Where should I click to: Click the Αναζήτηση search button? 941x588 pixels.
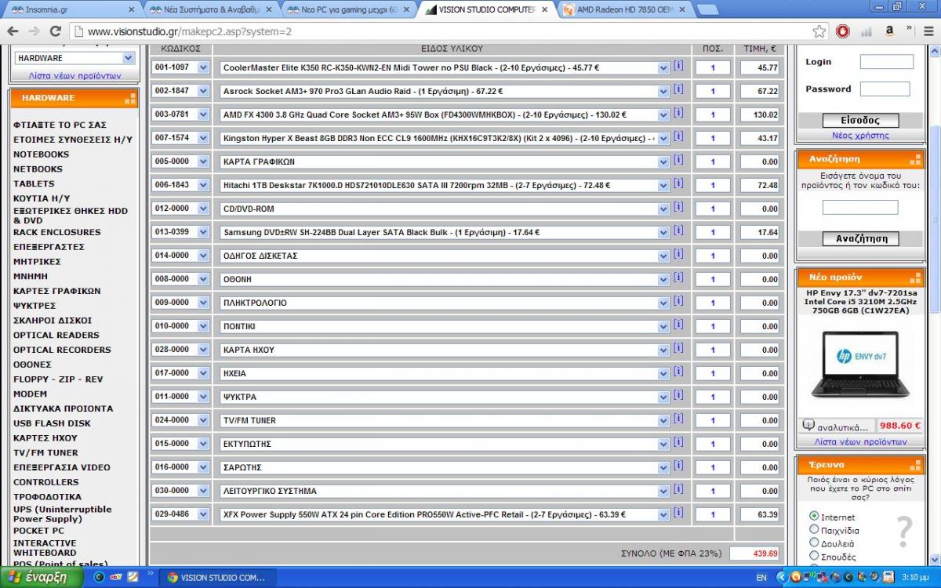pyautogui.click(x=860, y=238)
